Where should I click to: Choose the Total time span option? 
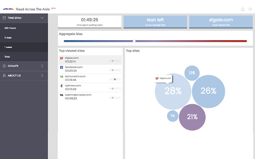(7, 57)
